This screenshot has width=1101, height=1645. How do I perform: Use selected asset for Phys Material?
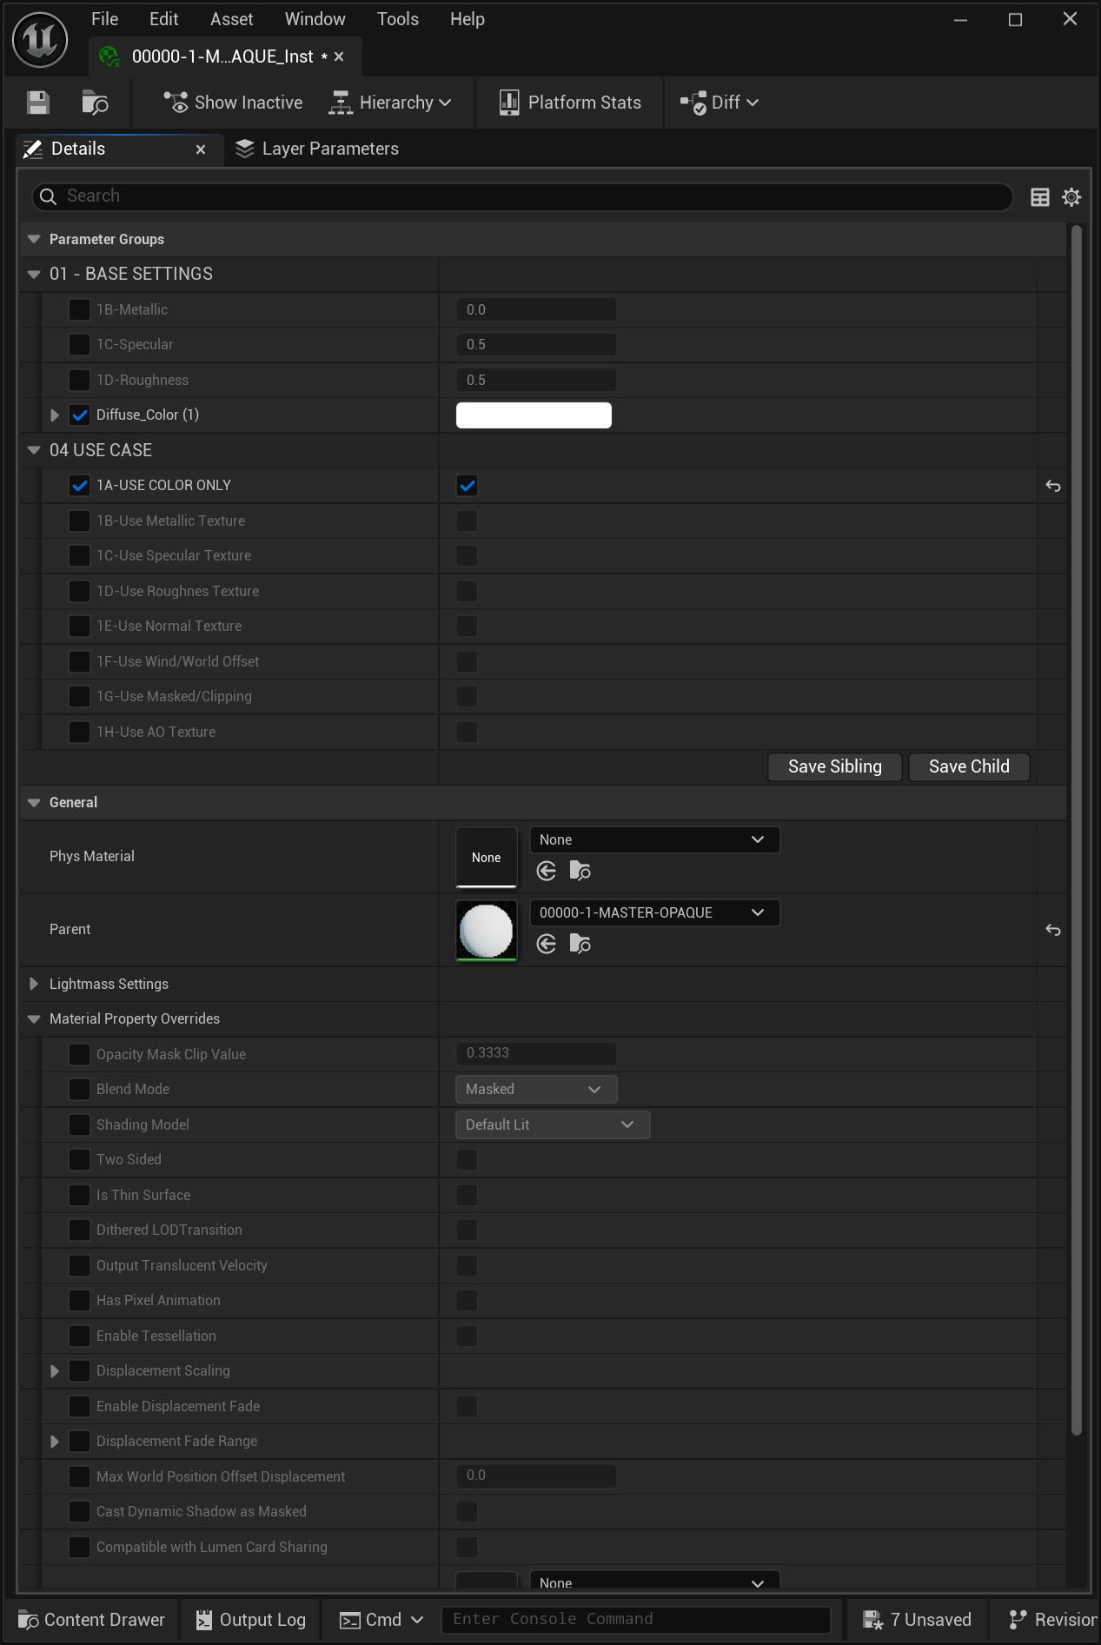(547, 871)
